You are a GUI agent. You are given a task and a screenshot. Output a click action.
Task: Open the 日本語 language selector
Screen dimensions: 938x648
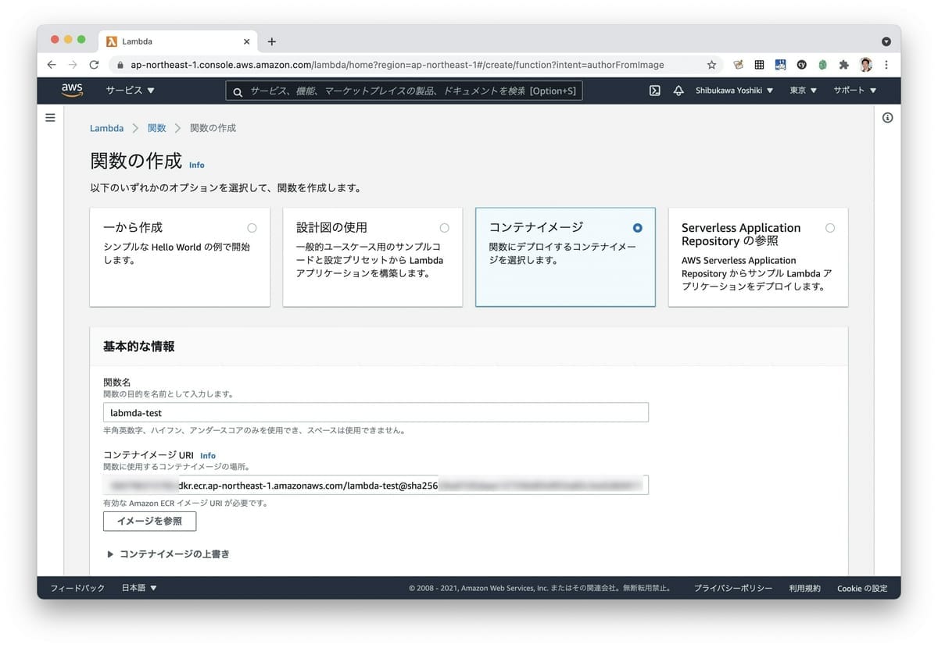[140, 588]
